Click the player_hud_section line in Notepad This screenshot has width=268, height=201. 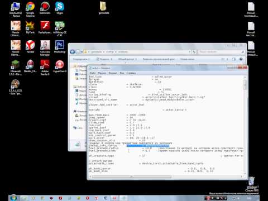coord(117,105)
